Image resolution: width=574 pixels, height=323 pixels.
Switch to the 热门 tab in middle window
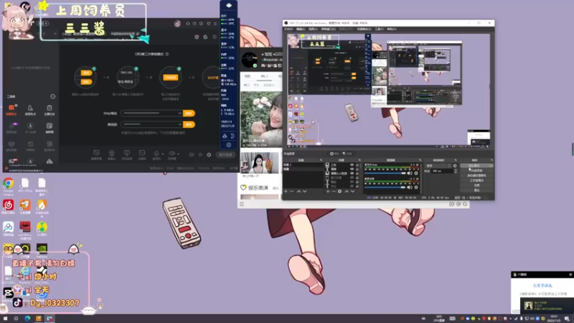point(264,76)
